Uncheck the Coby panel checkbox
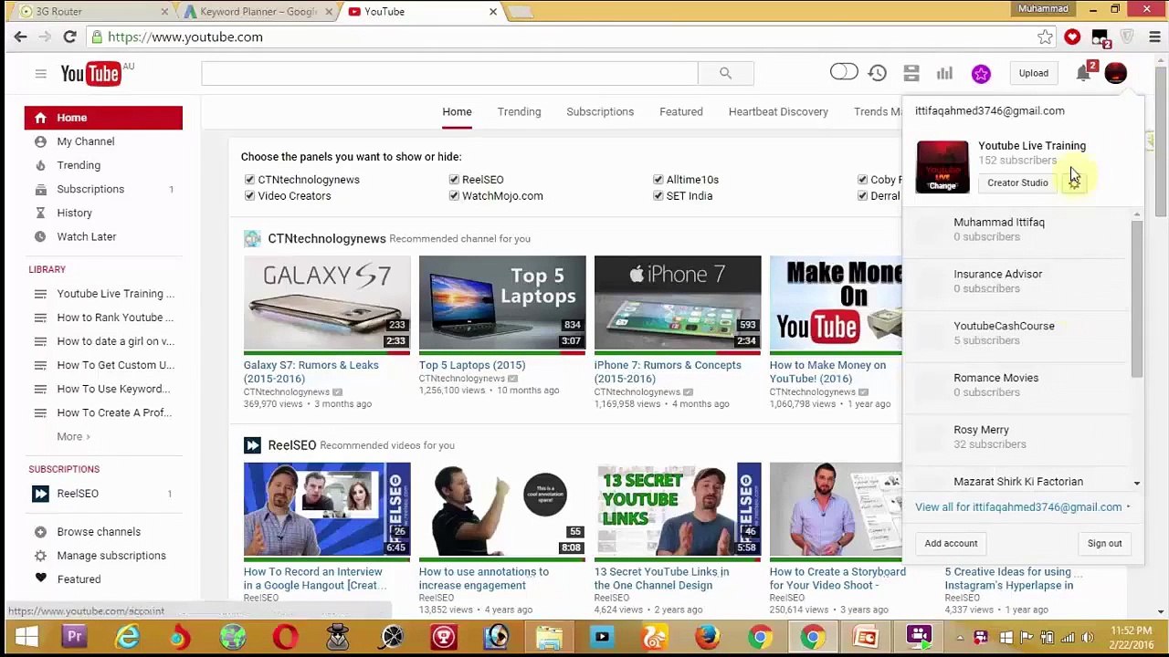The height and width of the screenshot is (657, 1169). point(862,180)
